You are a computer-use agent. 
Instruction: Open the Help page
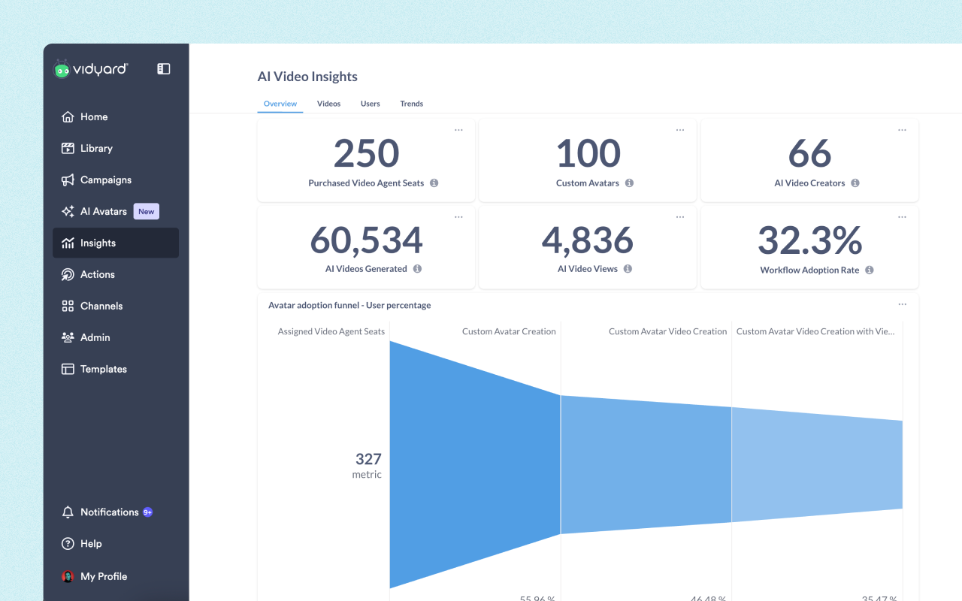91,544
